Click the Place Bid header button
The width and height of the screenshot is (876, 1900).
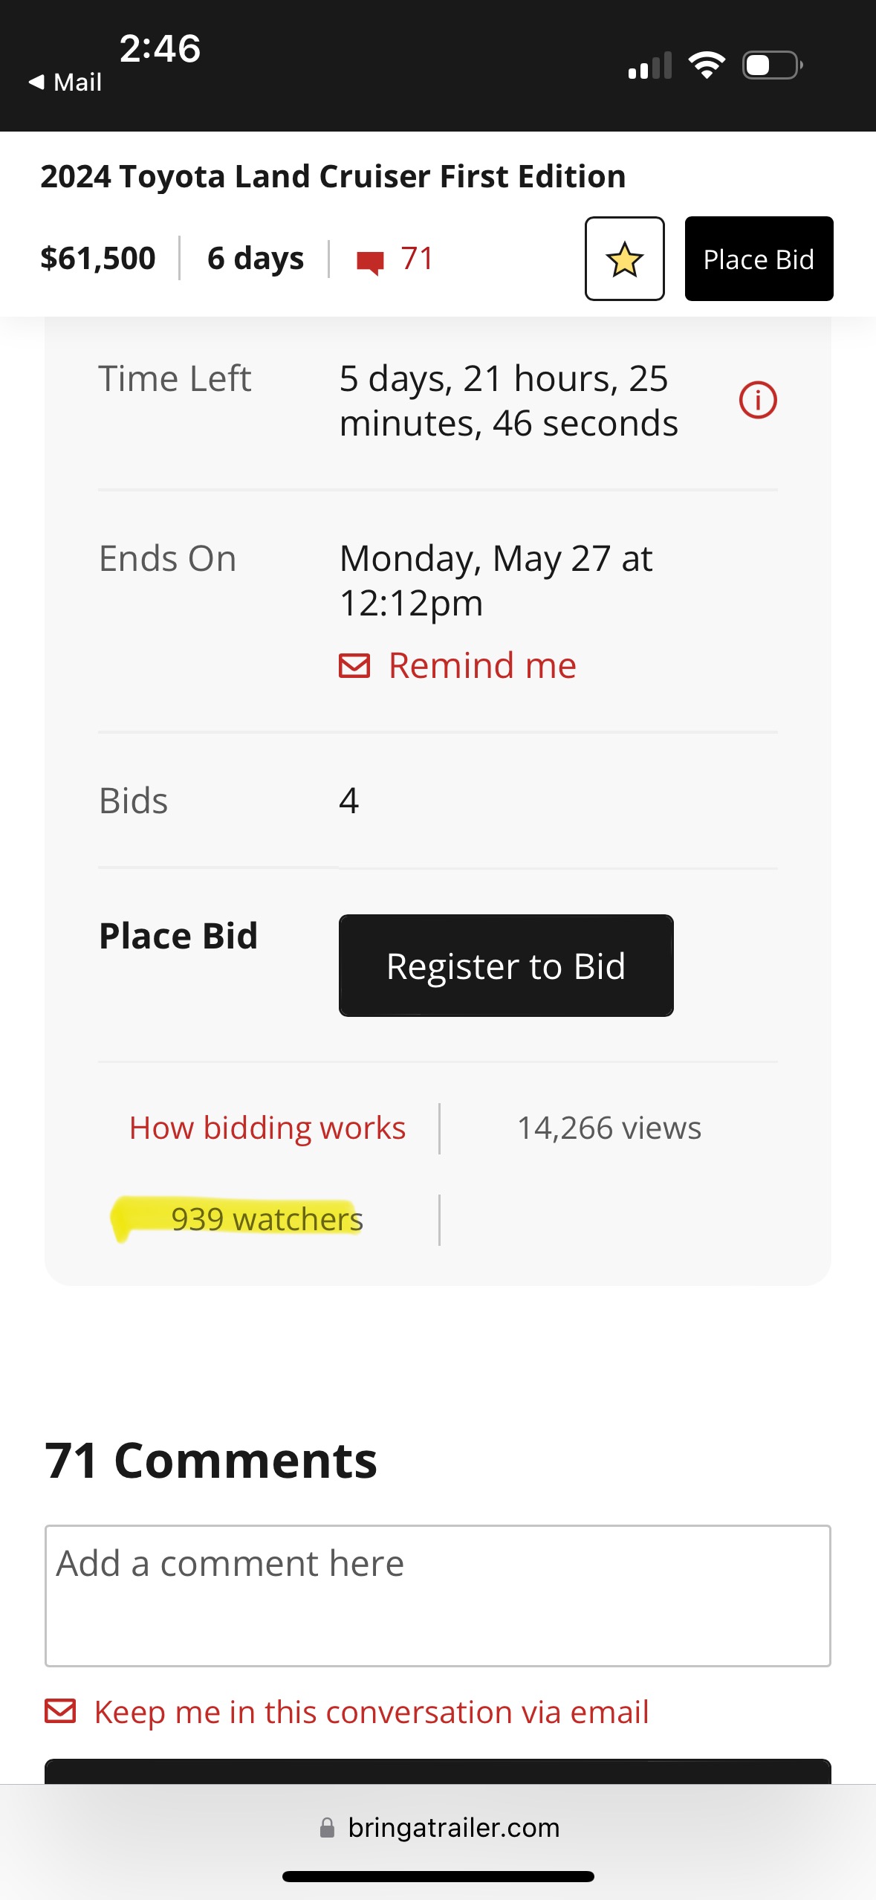(x=759, y=259)
